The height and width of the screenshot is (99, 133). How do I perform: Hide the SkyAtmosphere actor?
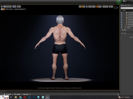[122, 18]
